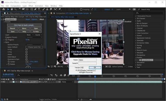Select the Type text tool
The image size is (166, 101).
(39, 9)
